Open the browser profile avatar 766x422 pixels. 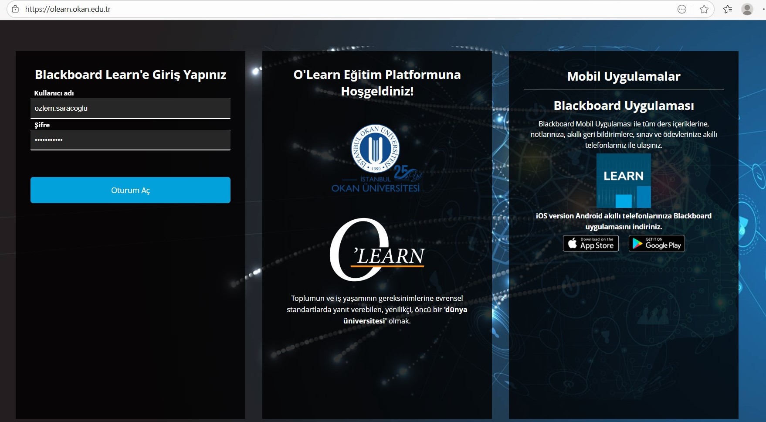[x=747, y=9]
